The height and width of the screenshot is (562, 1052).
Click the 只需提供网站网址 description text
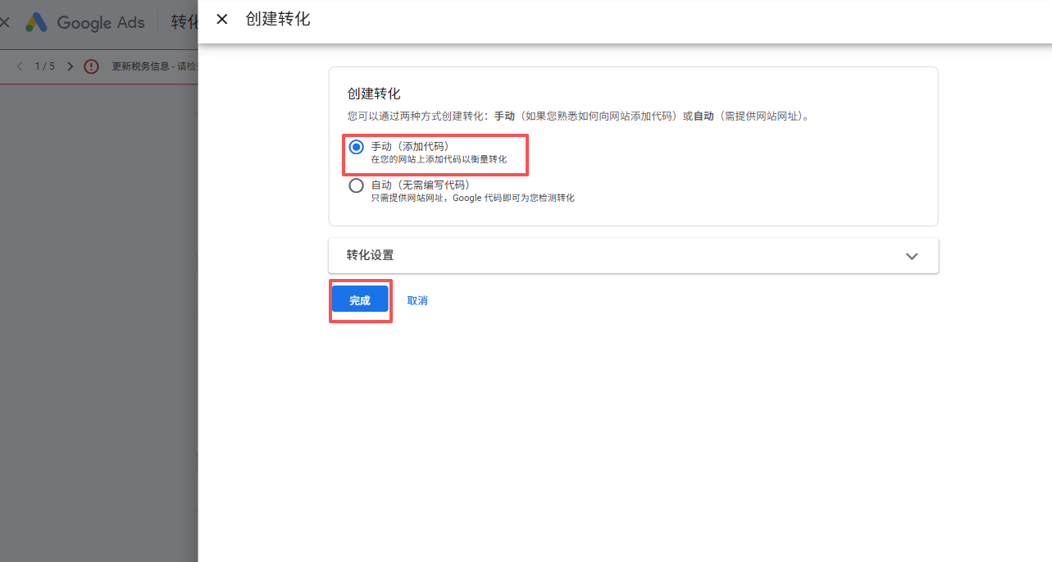472,198
